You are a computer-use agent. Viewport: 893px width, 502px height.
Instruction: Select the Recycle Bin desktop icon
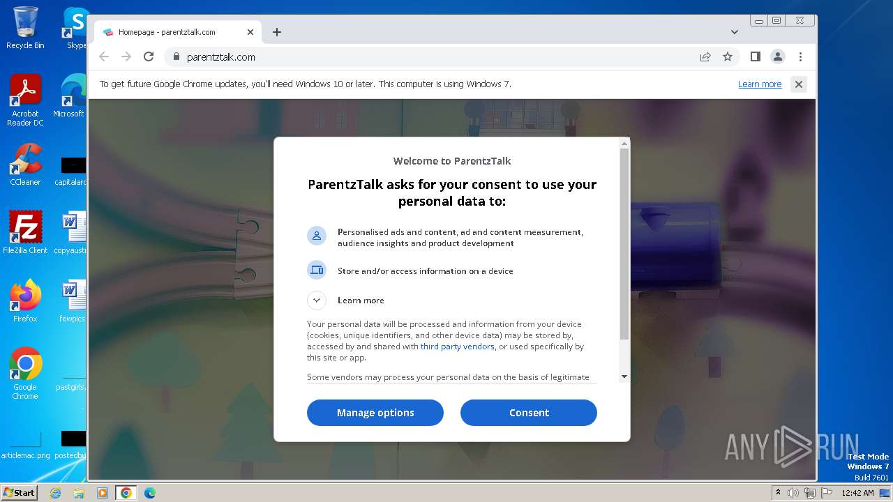(25, 28)
